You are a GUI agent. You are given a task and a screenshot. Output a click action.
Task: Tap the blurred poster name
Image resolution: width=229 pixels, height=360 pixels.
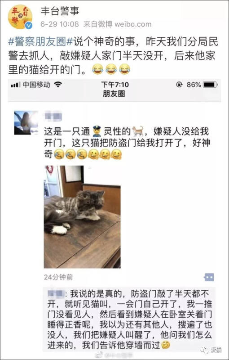click(x=53, y=116)
